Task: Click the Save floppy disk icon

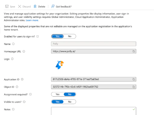Action: [x=7, y=6]
